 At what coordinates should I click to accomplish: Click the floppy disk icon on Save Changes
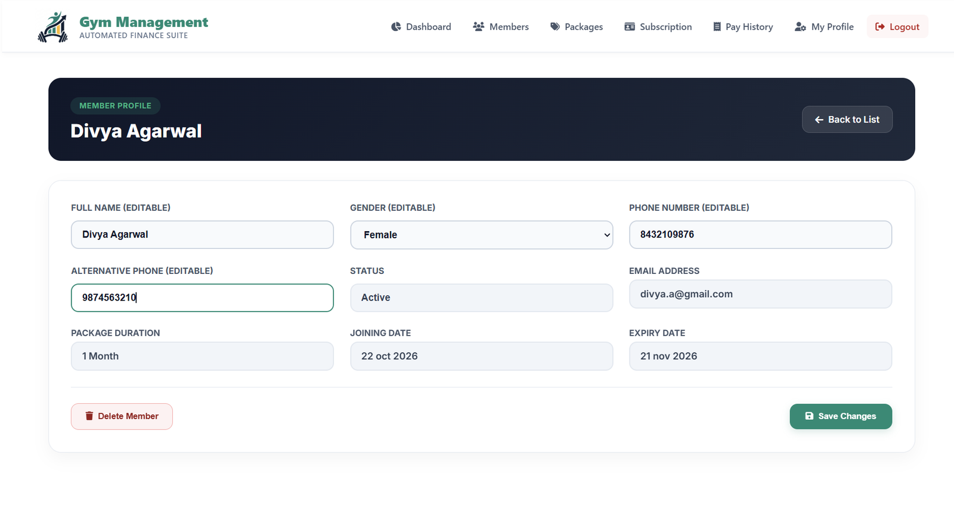(x=809, y=416)
